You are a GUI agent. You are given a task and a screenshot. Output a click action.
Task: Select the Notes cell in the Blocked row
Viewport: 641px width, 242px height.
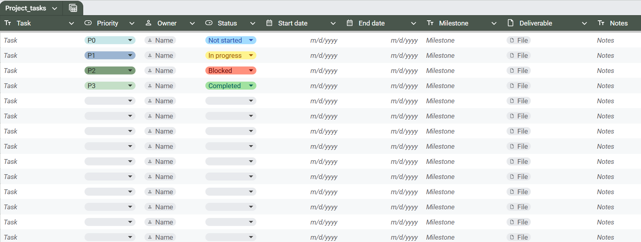coord(617,71)
